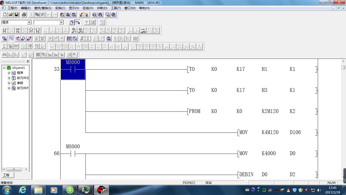
Task: Toggle the read mode ladder button
Action: click(x=12, y=39)
